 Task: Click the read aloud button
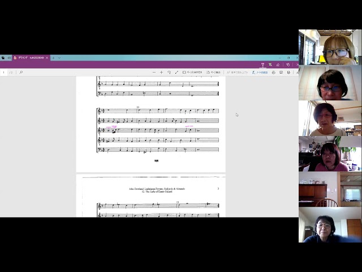(x=237, y=73)
